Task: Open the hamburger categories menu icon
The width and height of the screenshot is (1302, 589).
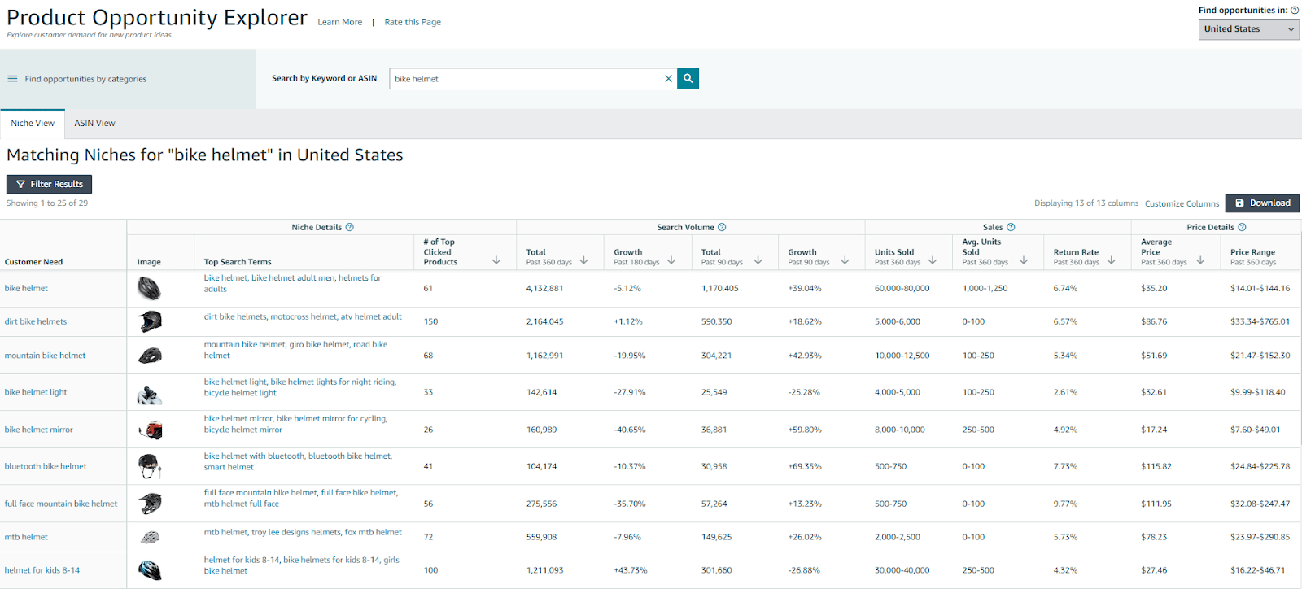Action: click(x=12, y=79)
